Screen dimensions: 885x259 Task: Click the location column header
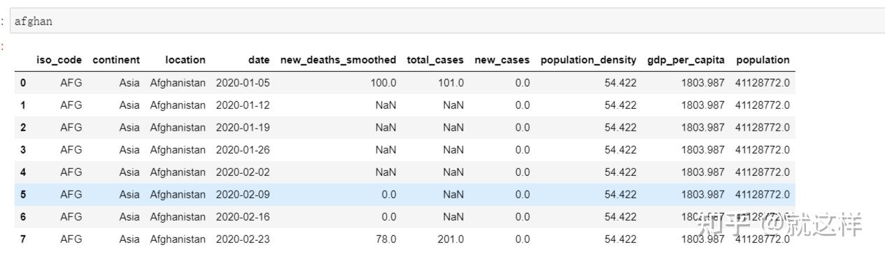pos(185,60)
